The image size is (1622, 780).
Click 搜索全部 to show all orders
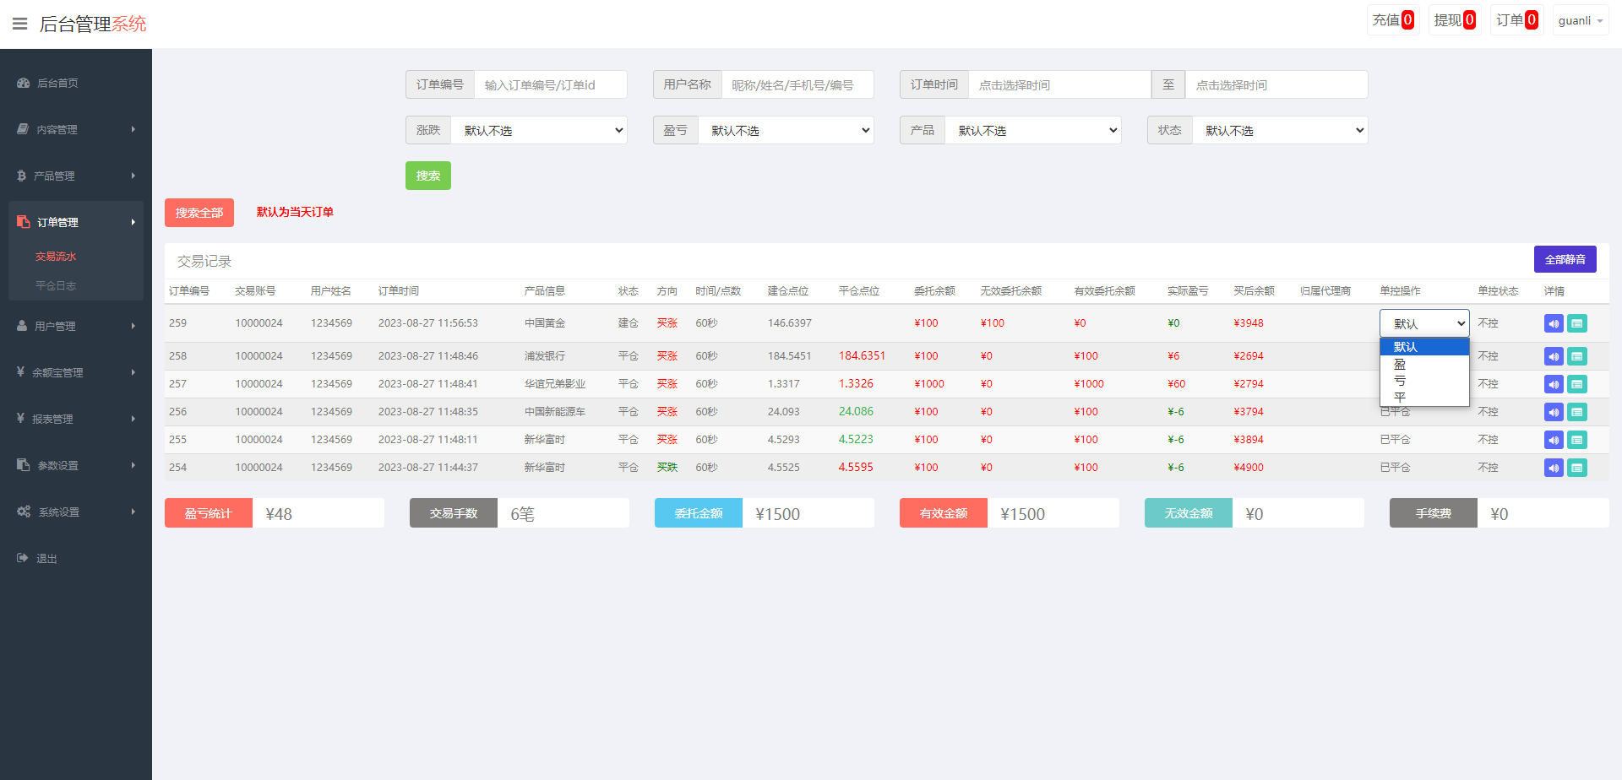(199, 212)
